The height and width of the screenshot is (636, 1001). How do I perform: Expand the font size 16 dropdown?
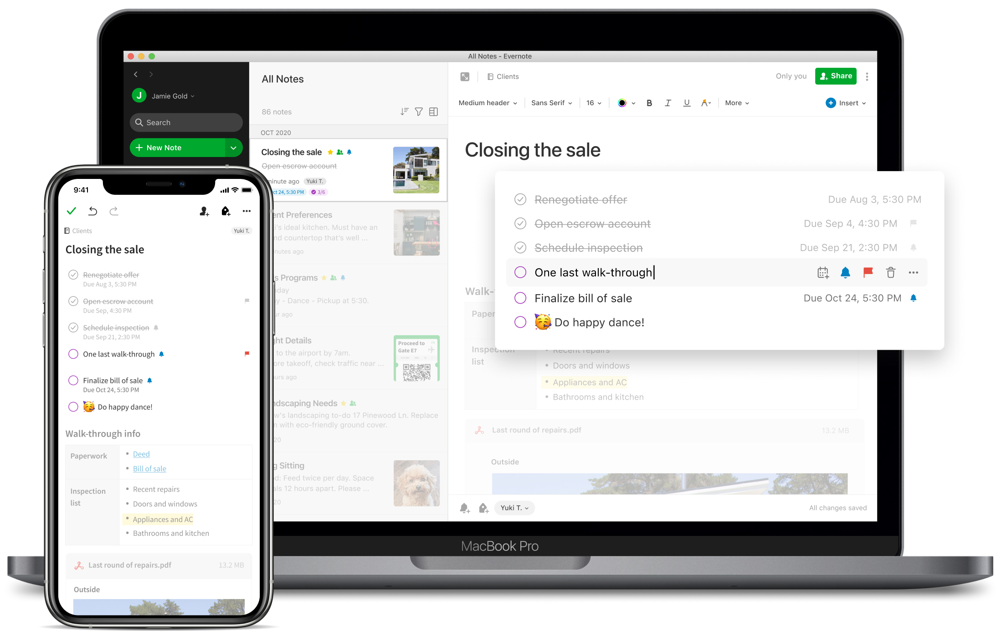(x=592, y=102)
